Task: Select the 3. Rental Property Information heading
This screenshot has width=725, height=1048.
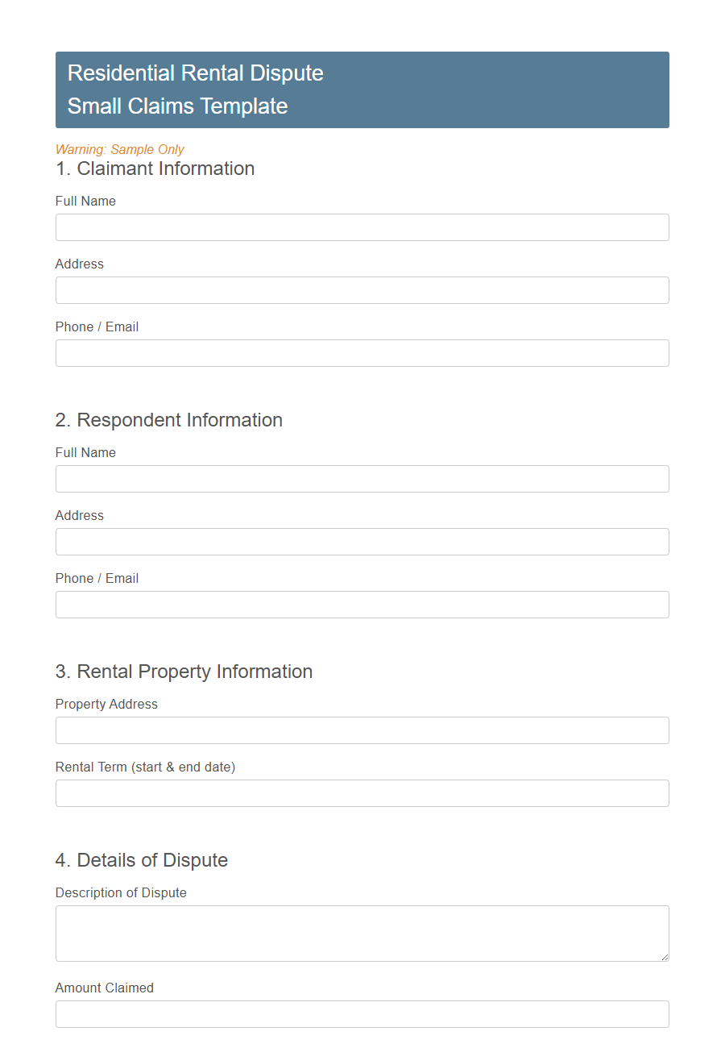Action: pos(184,672)
